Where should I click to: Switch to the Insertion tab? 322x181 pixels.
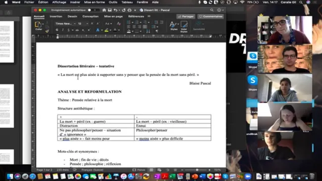pyautogui.click(x=56, y=16)
